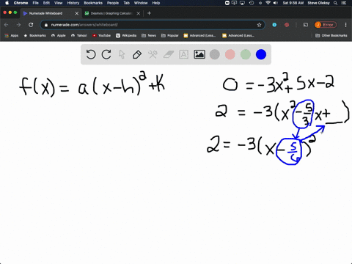Open the Apps bookmark shortcut

12,35
